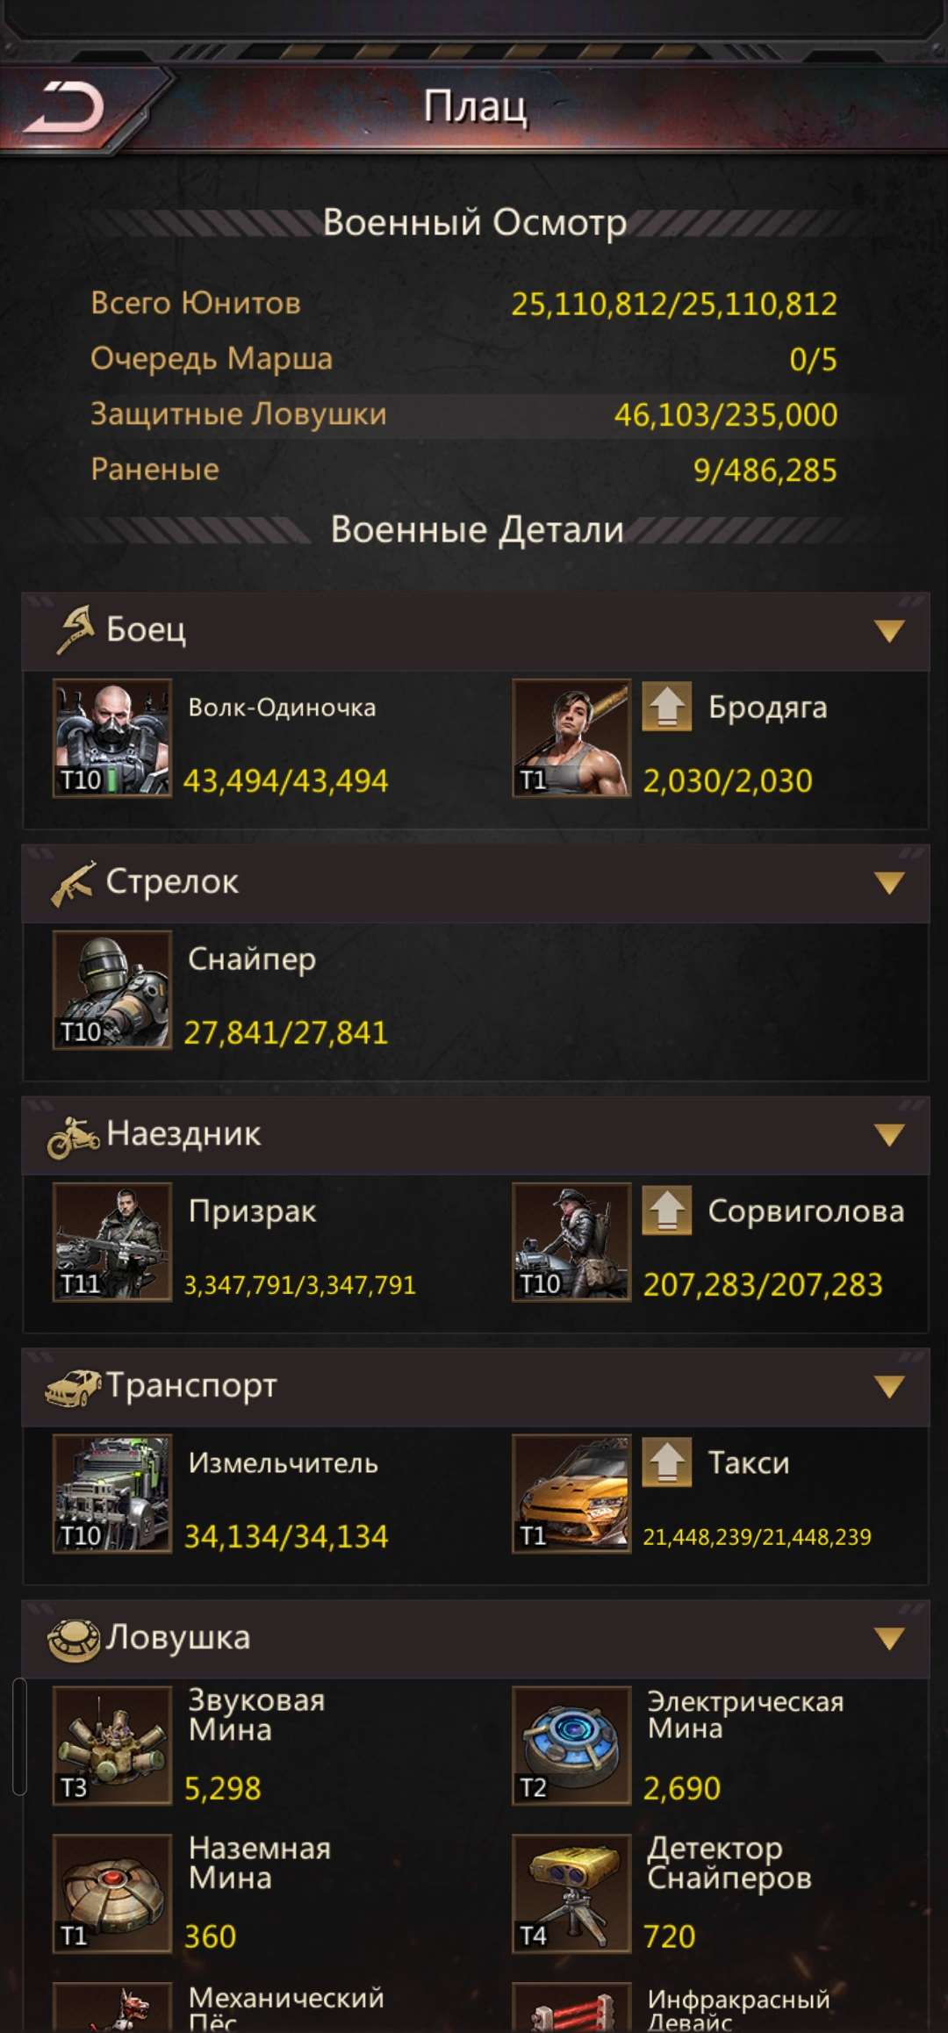948x2033 pixels.
Task: Collapse the Ловушка section arrow
Action: (x=889, y=1639)
